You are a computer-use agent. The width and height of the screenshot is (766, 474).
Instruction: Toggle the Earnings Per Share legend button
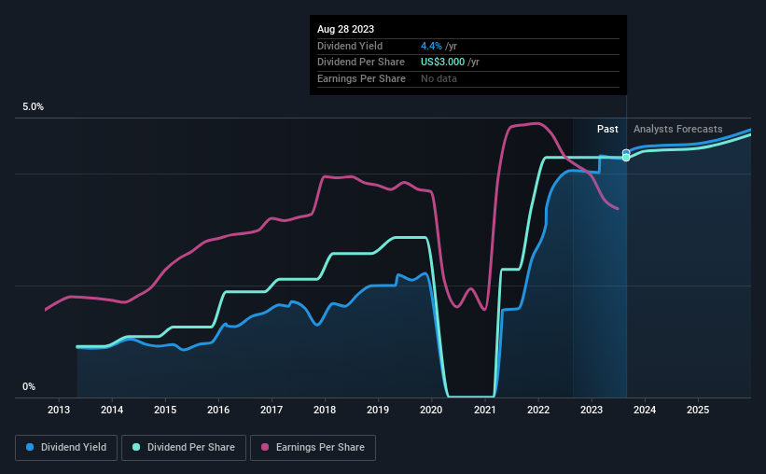point(313,448)
